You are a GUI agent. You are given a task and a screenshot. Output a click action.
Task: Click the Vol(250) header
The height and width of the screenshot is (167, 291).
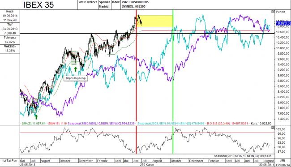[x=10, y=47]
